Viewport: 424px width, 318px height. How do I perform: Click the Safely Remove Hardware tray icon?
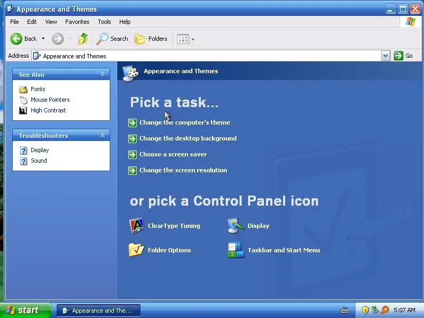(x=375, y=310)
